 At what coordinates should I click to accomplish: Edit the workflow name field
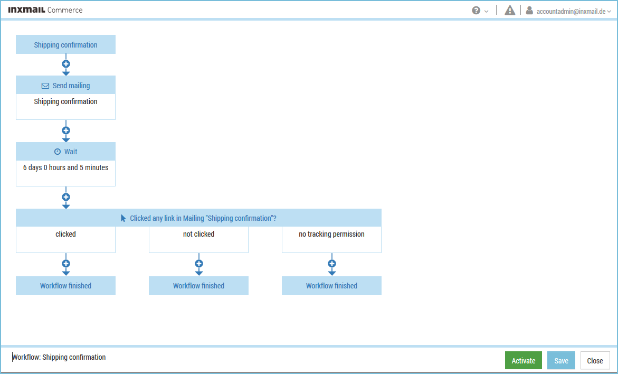pyautogui.click(x=59, y=357)
